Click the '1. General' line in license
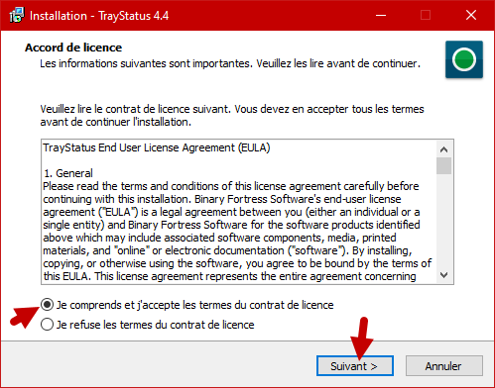Image resolution: width=495 pixels, height=388 pixels. (68, 173)
